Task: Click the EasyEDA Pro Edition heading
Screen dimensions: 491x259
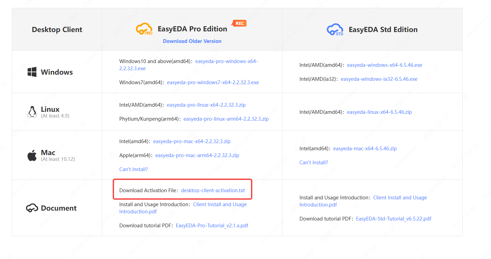Action: click(192, 29)
